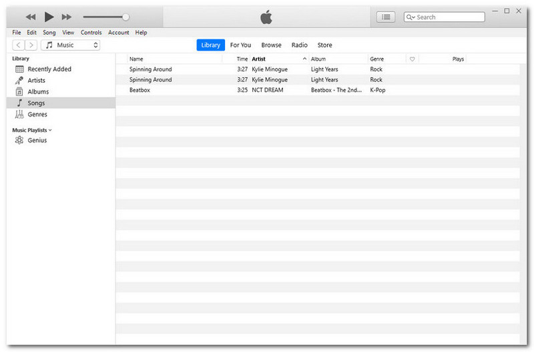Switch to the Browse tab
The width and height of the screenshot is (534, 352).
pyautogui.click(x=271, y=45)
